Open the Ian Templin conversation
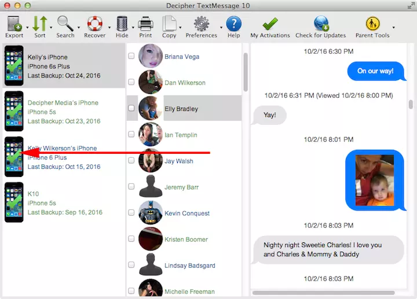 181,135
